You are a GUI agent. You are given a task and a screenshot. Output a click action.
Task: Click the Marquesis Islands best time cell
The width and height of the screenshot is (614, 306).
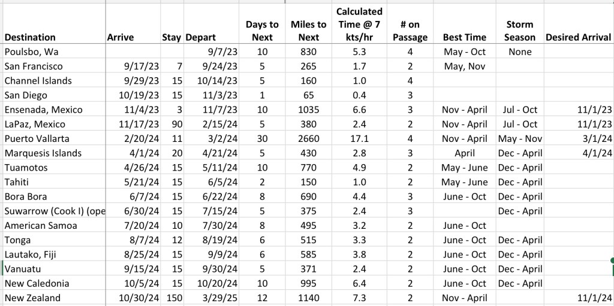pos(465,153)
